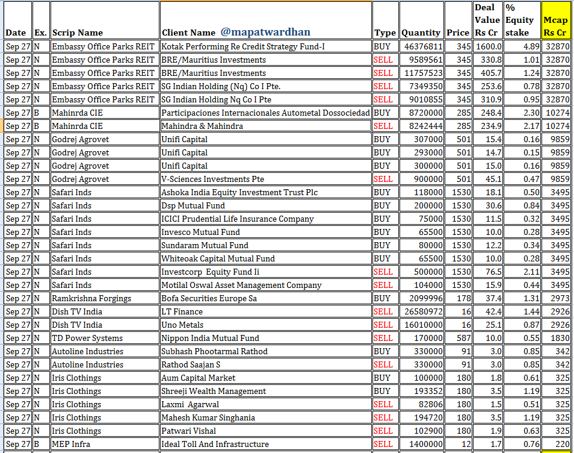Select SG Indian Holding Nq Co I Pte cell
This screenshot has width=574, height=453.
tap(266, 99)
